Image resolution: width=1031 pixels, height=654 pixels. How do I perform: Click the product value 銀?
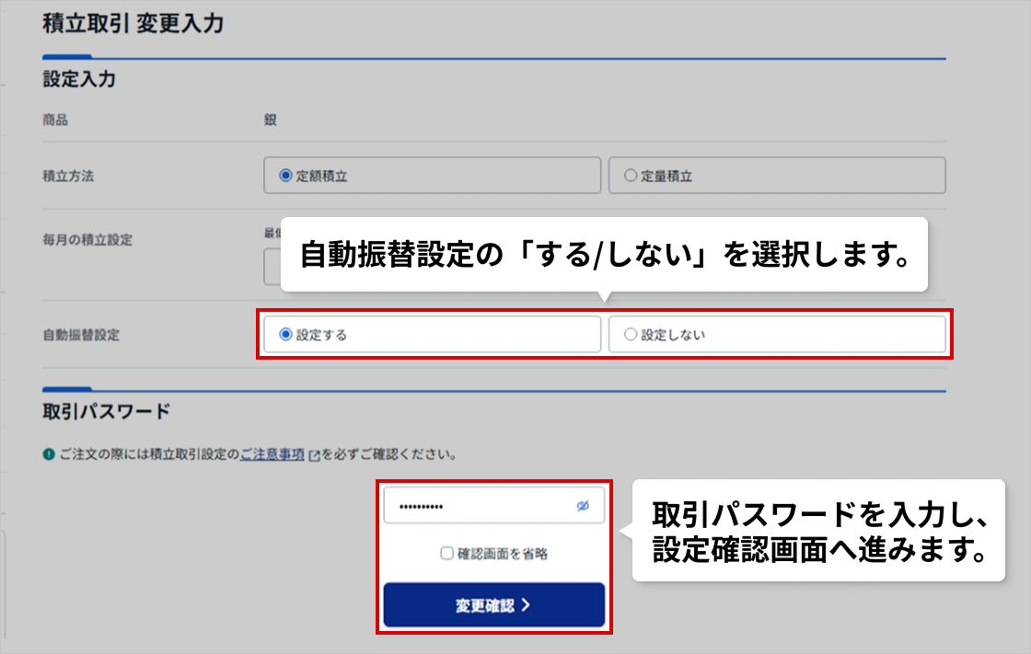271,120
